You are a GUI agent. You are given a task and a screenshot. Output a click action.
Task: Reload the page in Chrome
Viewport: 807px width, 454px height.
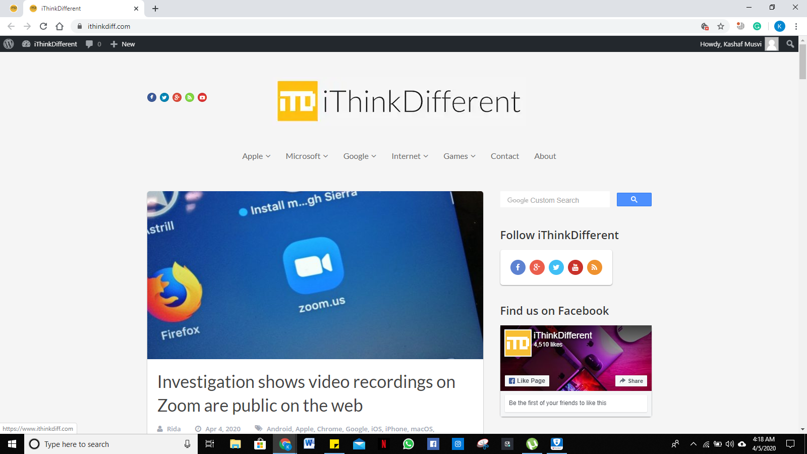point(43,26)
